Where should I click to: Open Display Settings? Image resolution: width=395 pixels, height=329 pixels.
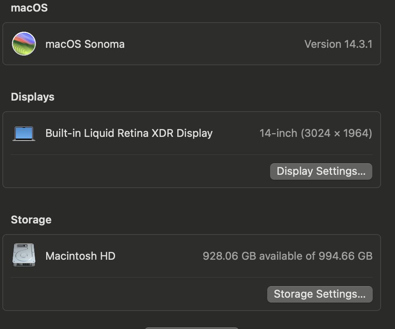[321, 172]
